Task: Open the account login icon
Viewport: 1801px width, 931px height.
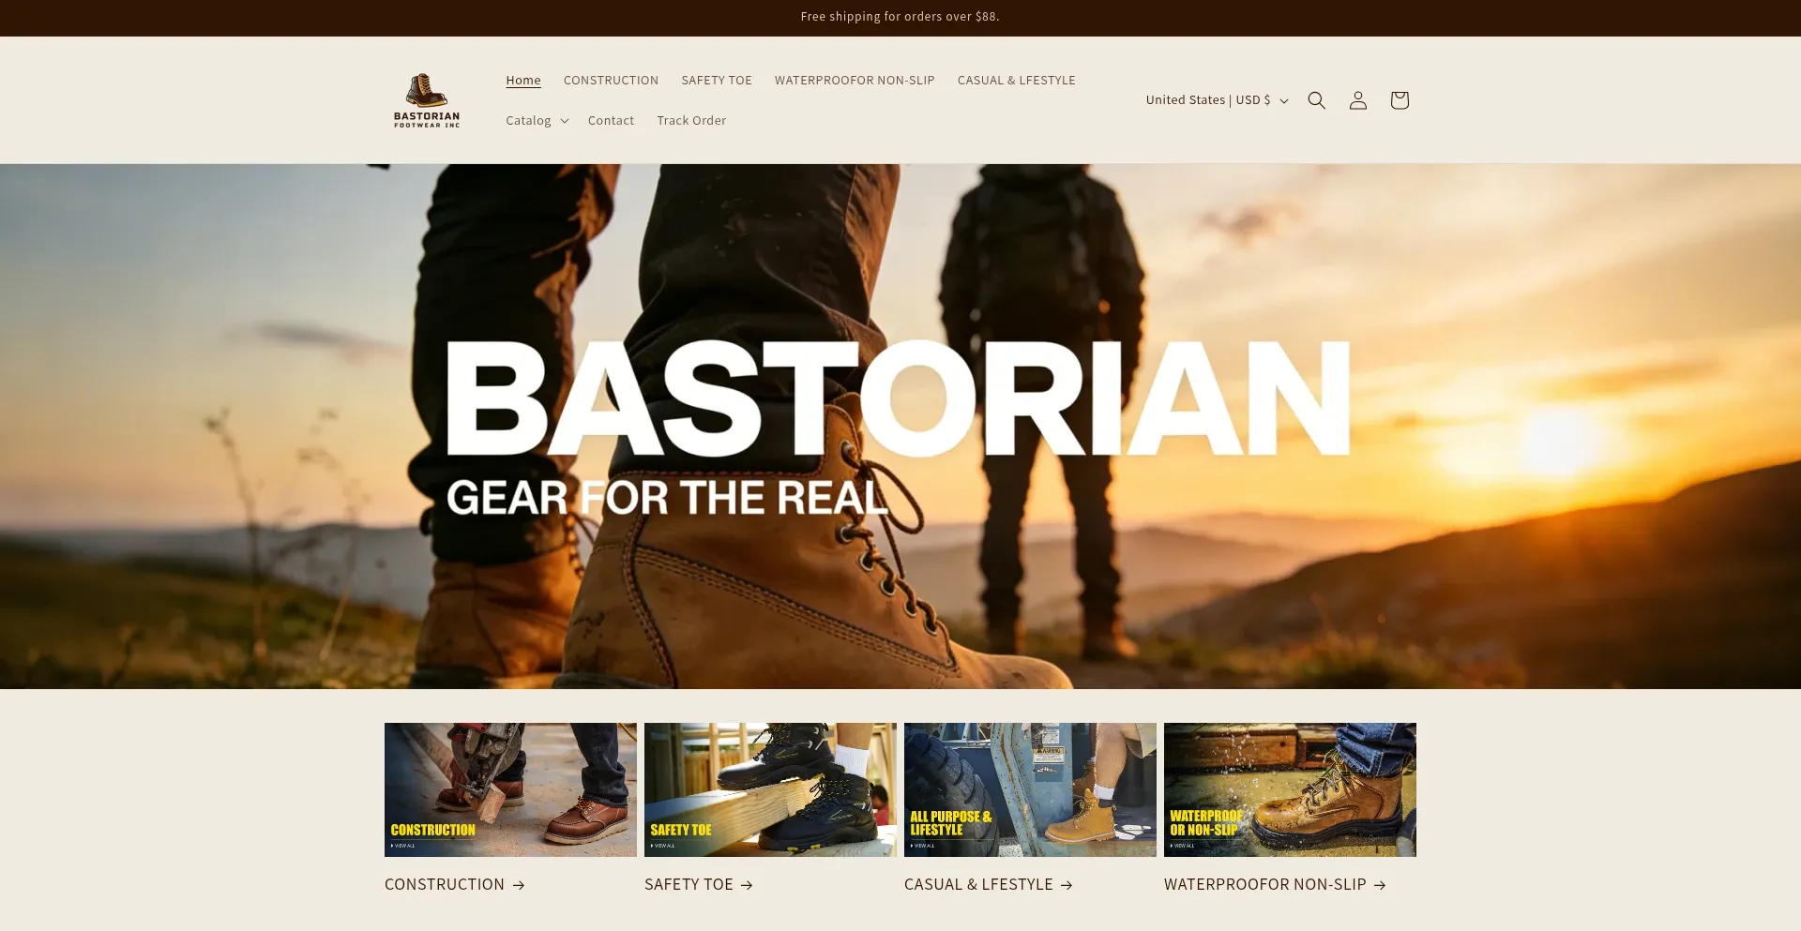Action: pyautogui.click(x=1357, y=100)
